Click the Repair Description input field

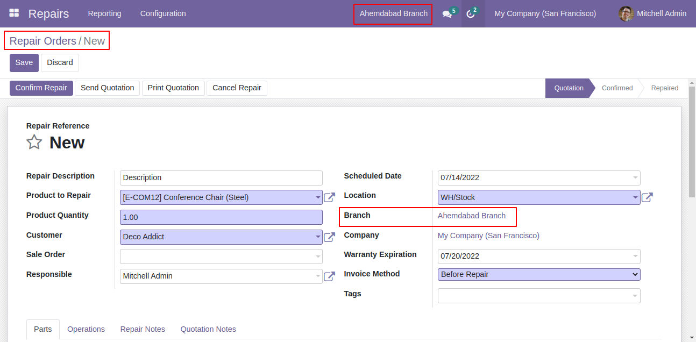tap(221, 178)
